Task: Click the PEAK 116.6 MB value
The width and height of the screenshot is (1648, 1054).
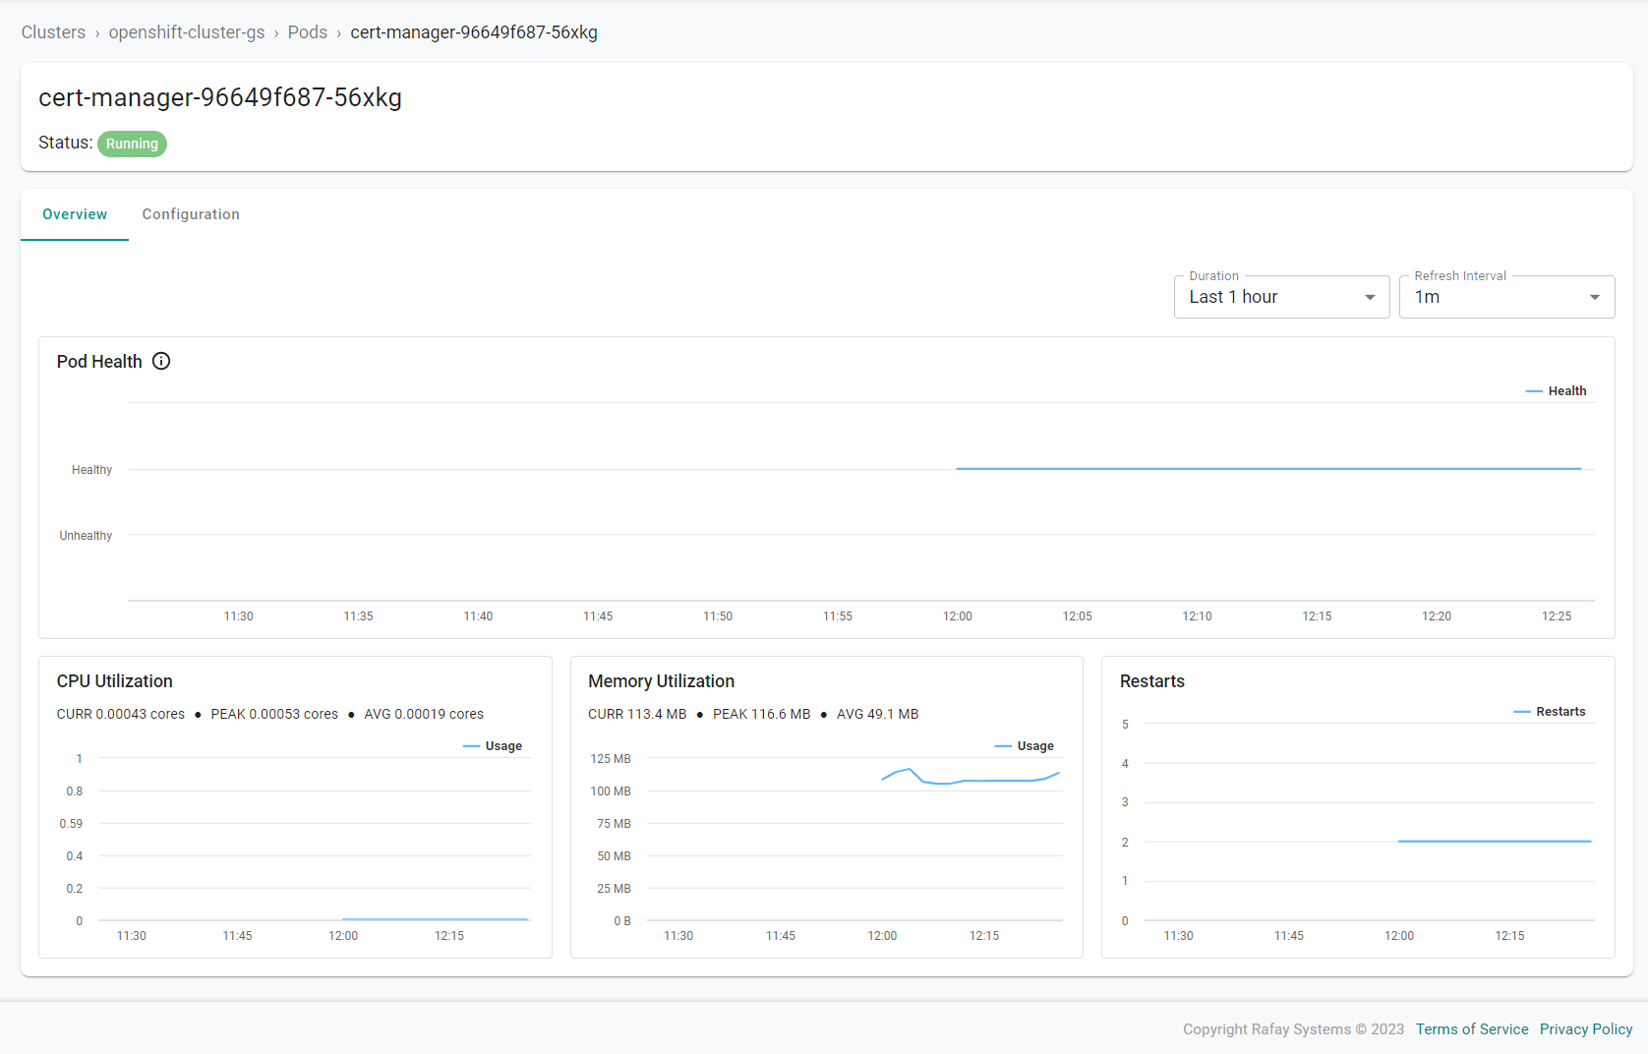Action: 762,714
